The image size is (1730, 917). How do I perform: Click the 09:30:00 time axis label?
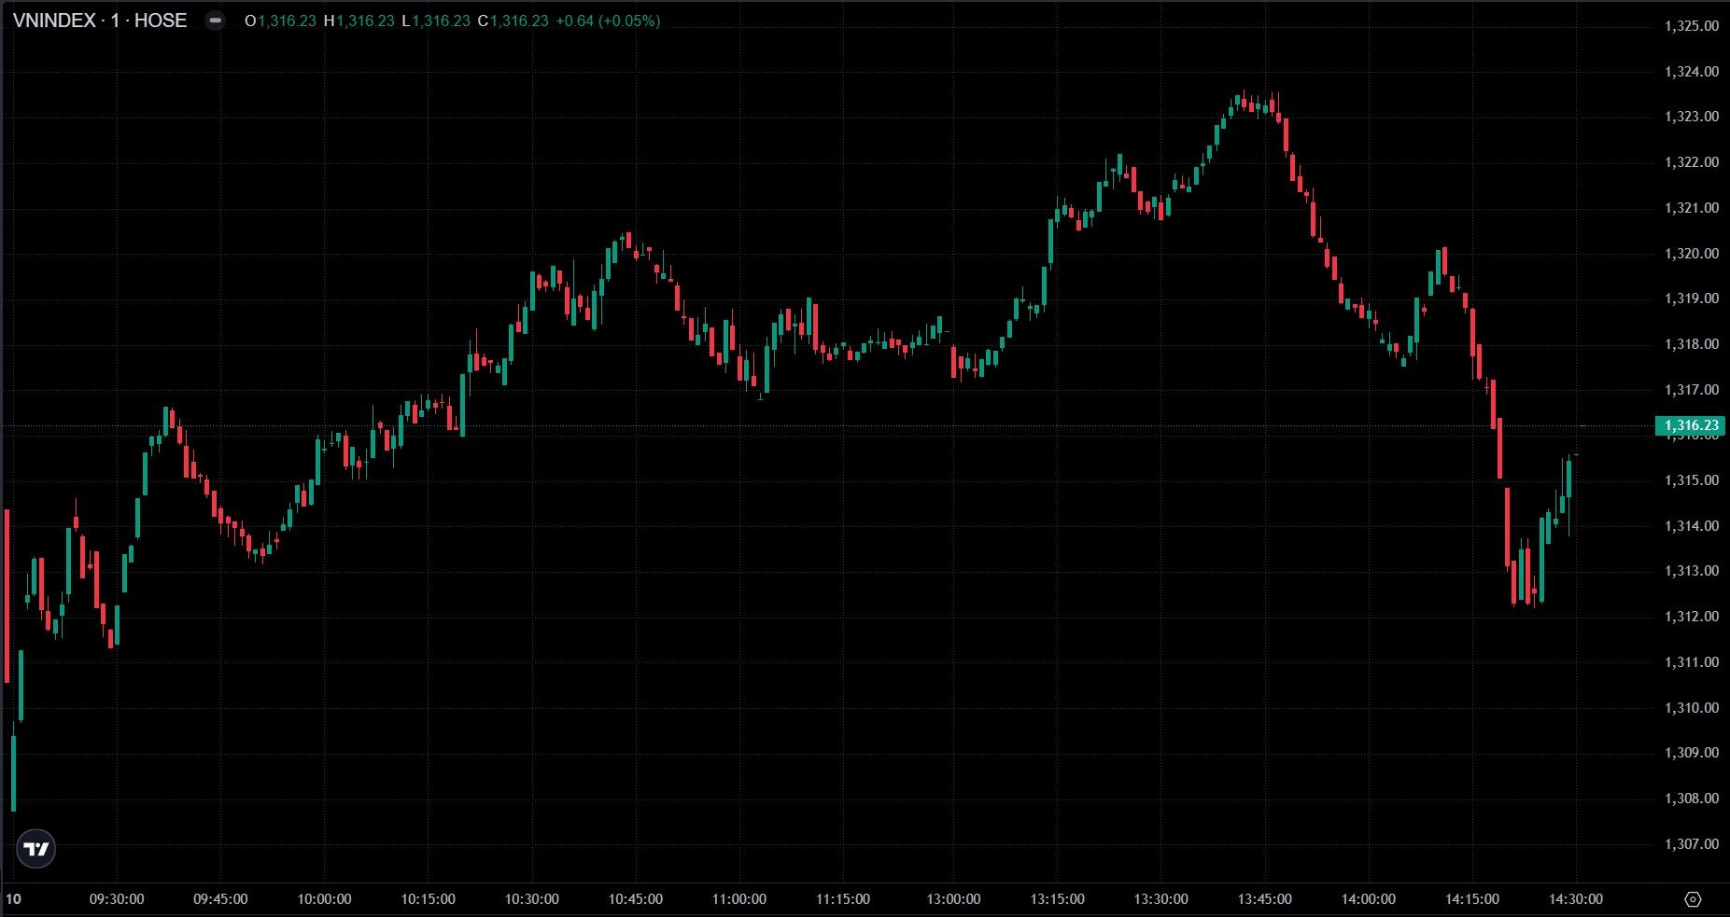coord(117,899)
